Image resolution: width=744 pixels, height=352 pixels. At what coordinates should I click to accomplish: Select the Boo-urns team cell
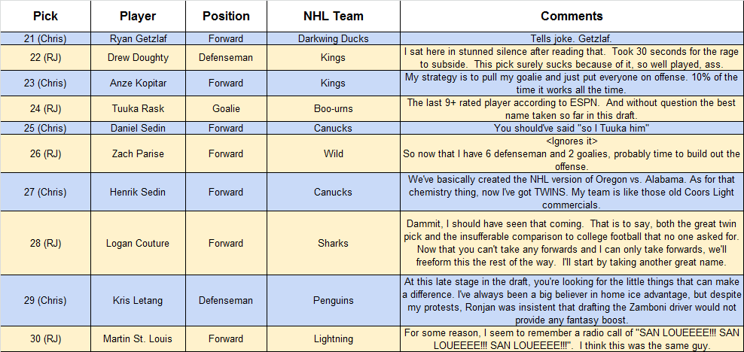[x=333, y=109]
